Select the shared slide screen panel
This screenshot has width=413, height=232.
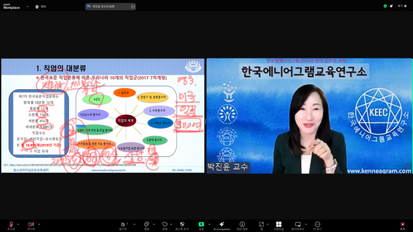pyautogui.click(x=103, y=116)
